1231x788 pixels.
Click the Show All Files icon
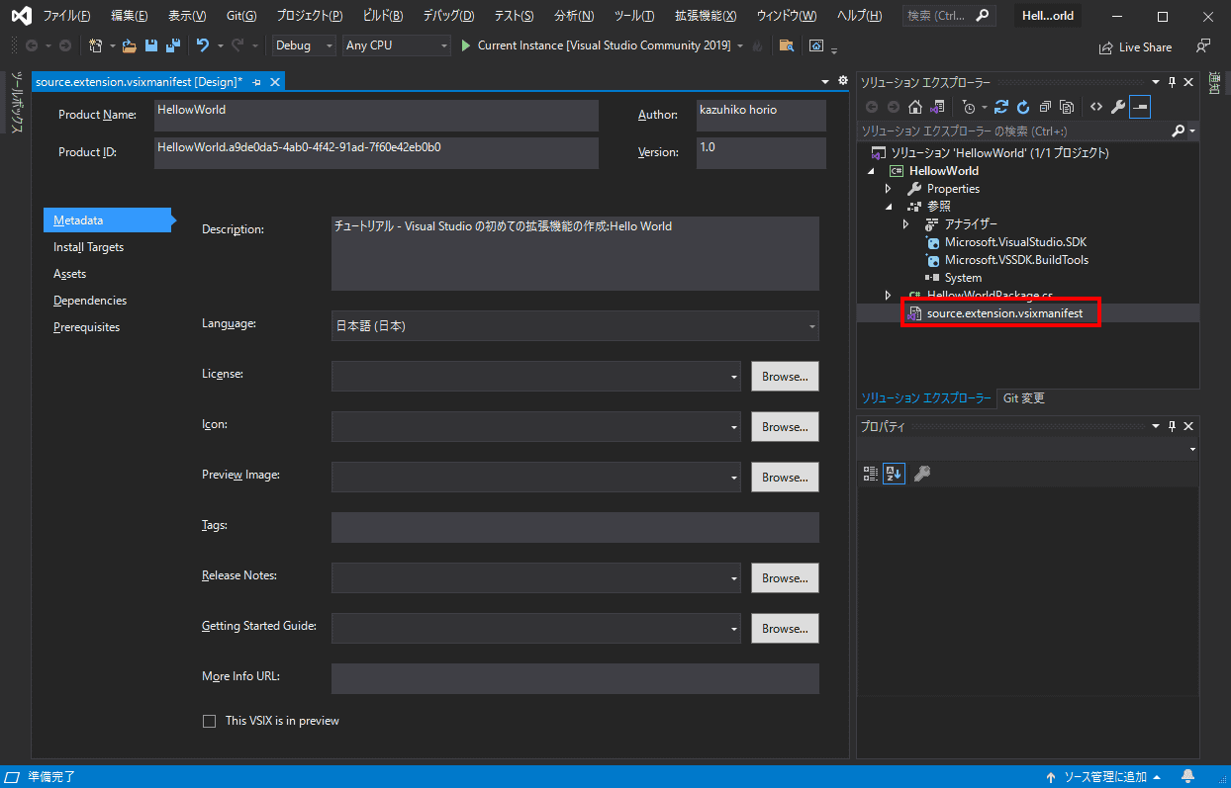click(1067, 107)
